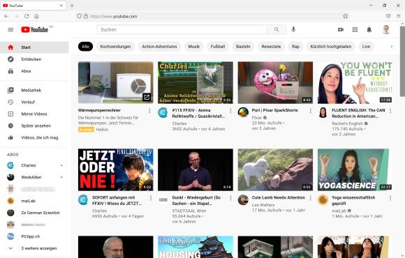Image resolution: width=405 pixels, height=258 pixels.
Task: Open Abos in the sidebar
Action: [34, 71]
